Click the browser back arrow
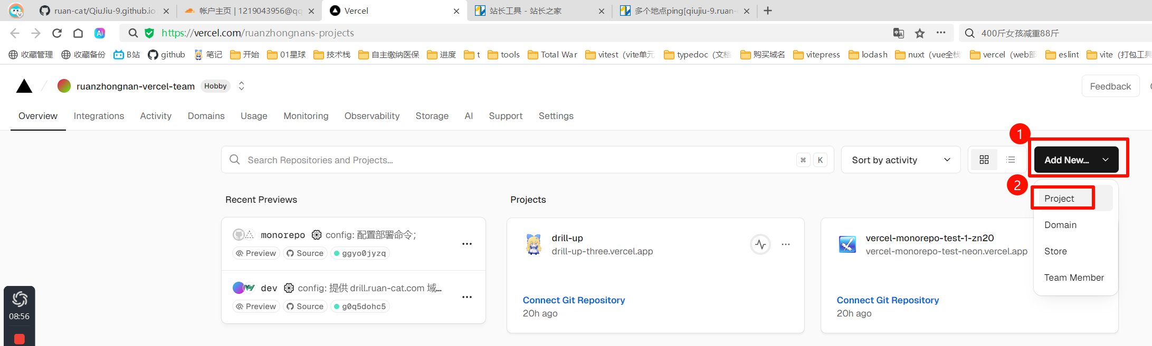 tap(15, 33)
